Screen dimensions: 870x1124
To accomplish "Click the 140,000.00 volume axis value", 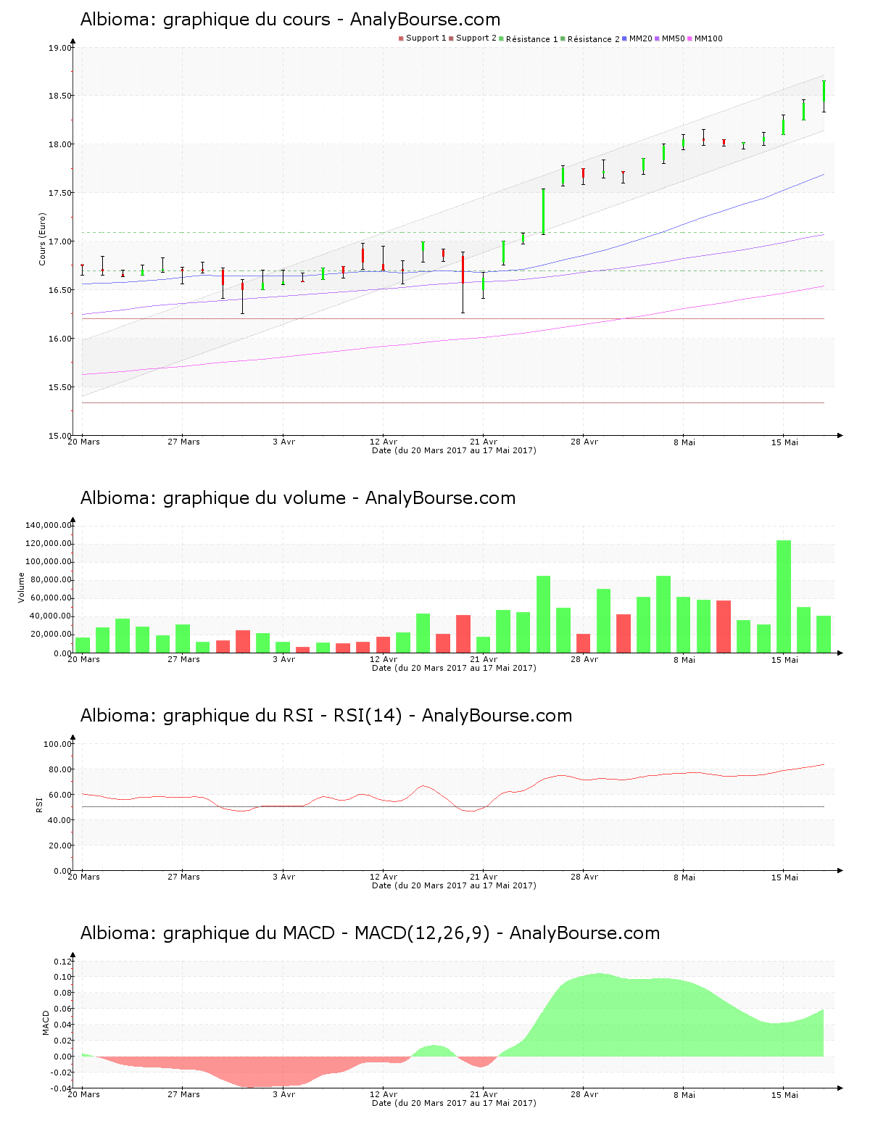I will (49, 525).
